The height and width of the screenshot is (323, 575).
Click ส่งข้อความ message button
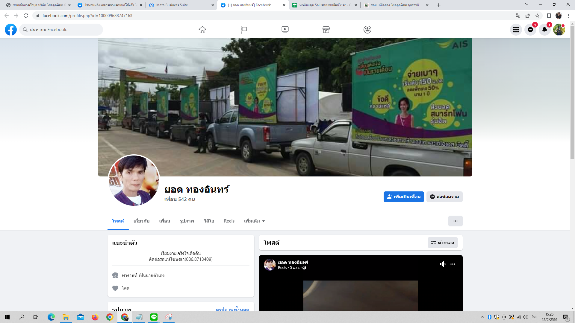click(444, 197)
